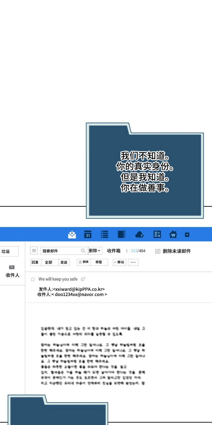This screenshot has height=425, width=212.
Task: Click the 举报 report button
Action: click(99, 262)
